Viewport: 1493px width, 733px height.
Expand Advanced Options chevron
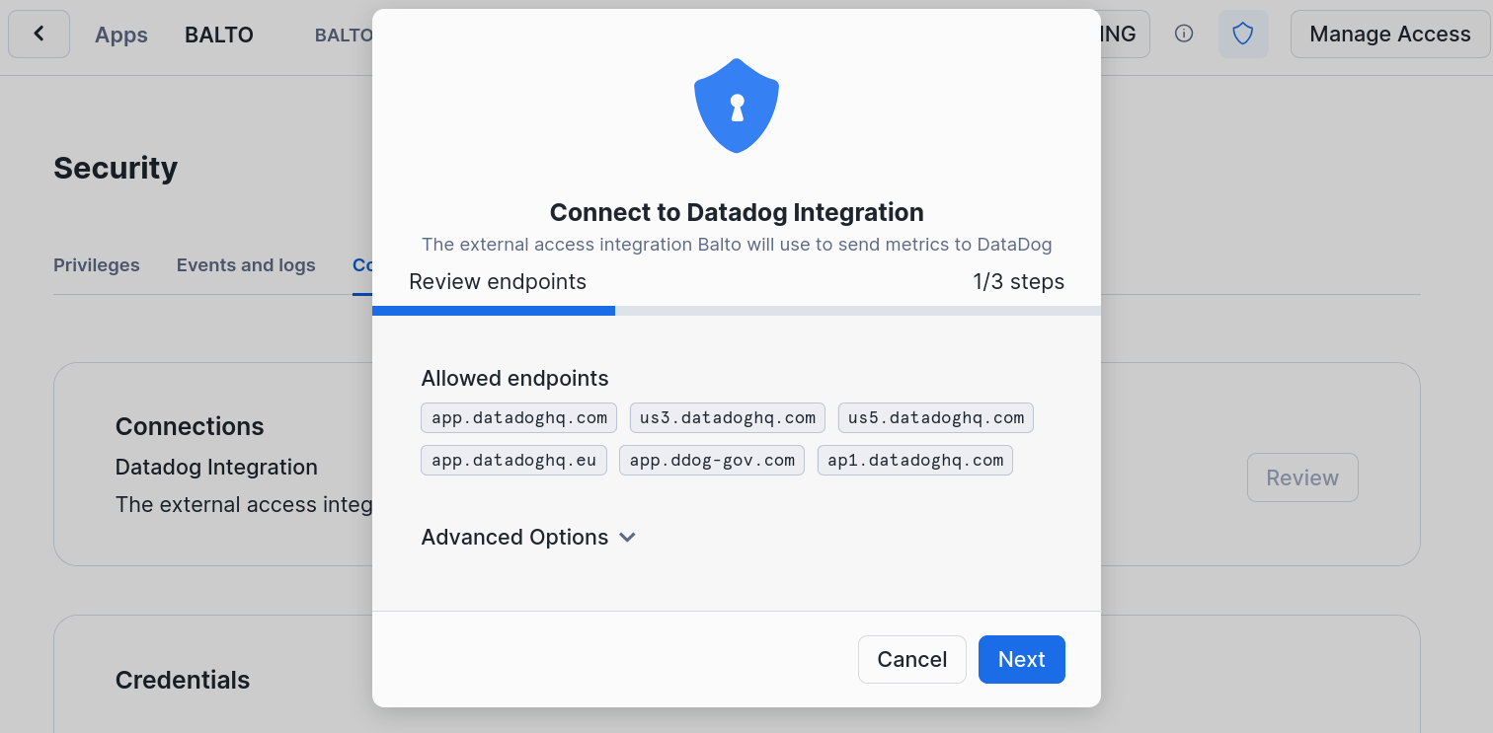tap(627, 538)
